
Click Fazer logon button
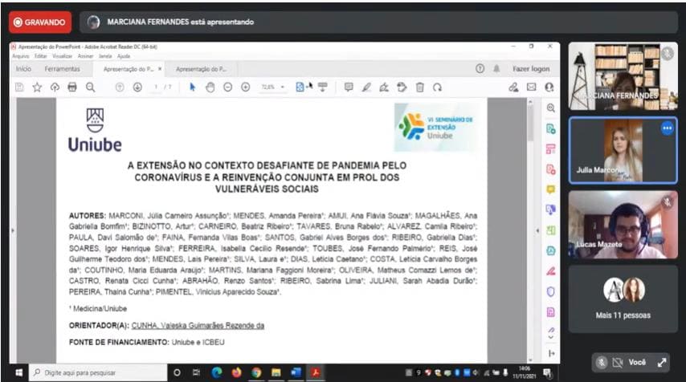[531, 69]
